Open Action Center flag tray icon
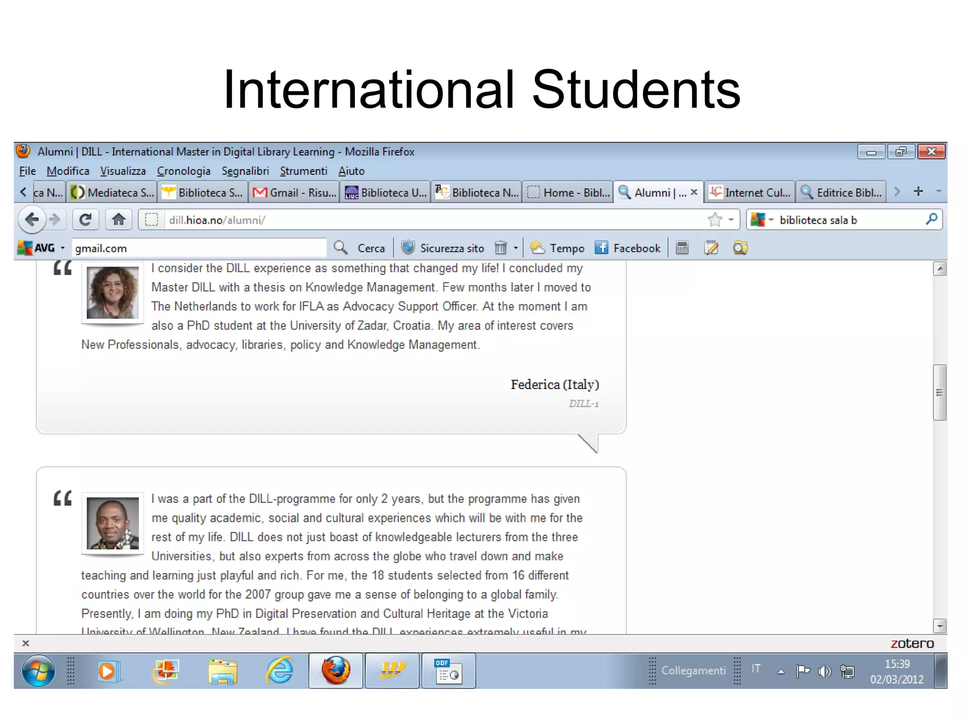The width and height of the screenshot is (965, 723). click(803, 671)
